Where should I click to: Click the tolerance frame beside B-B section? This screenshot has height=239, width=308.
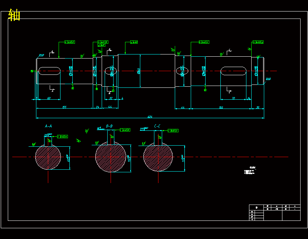click(125, 130)
